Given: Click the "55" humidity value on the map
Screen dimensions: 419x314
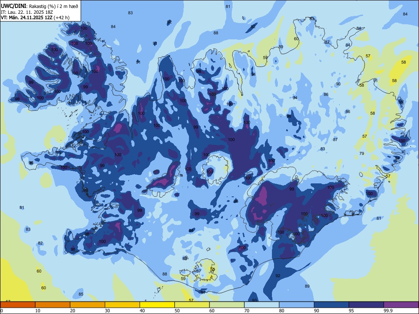Looking at the screenshot, I should click(x=212, y=270).
